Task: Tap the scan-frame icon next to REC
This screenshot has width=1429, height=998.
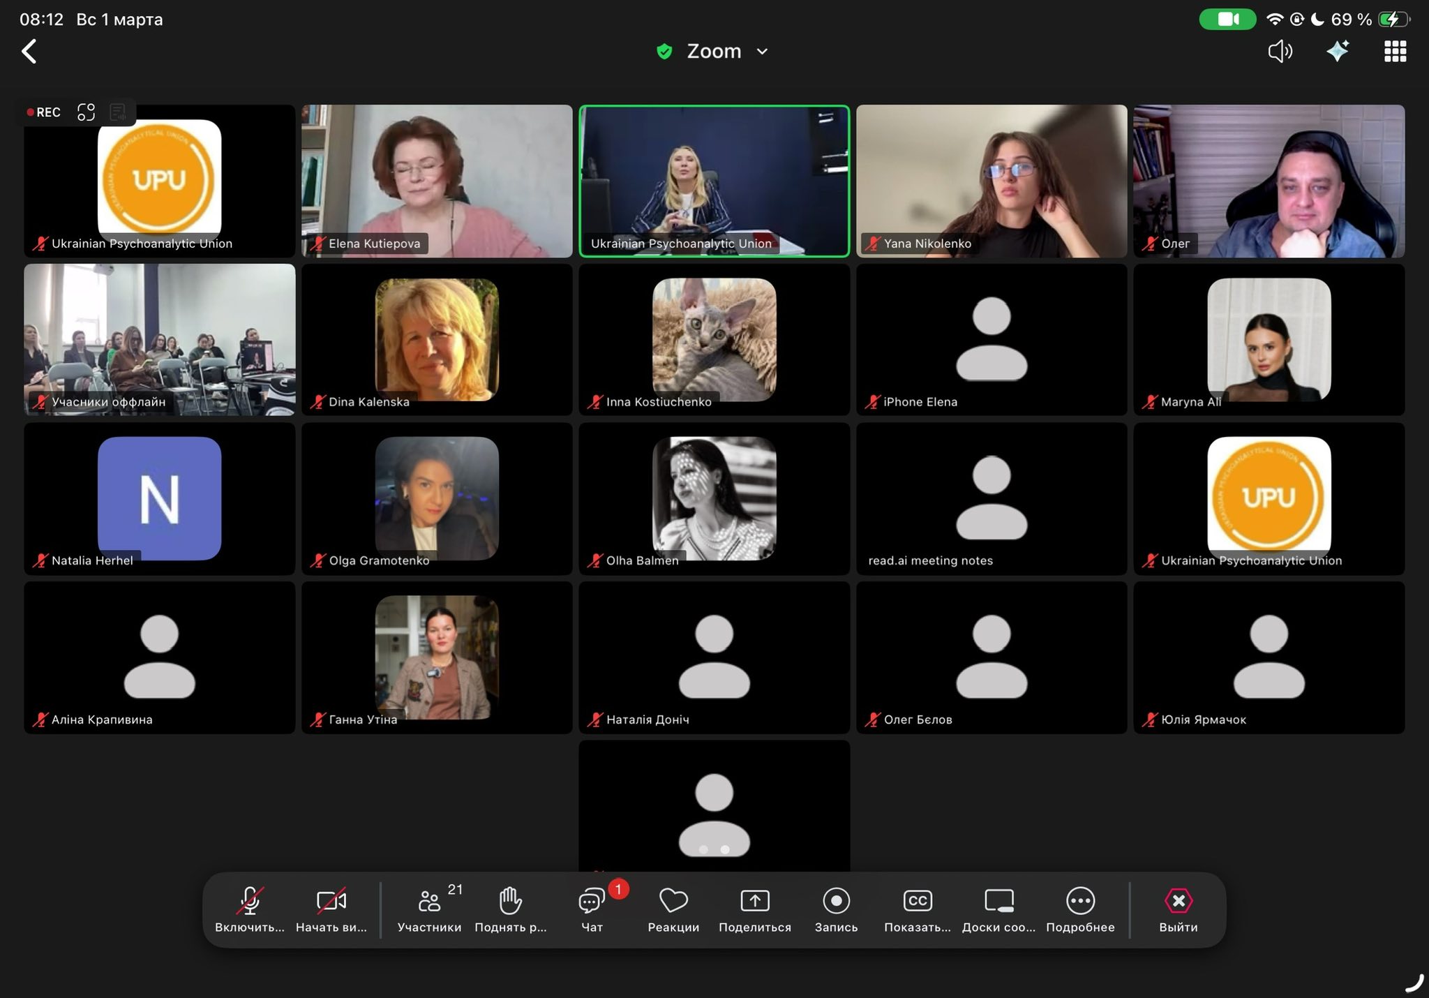Action: click(x=86, y=112)
